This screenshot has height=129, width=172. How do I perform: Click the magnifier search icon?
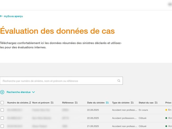coord(119,81)
